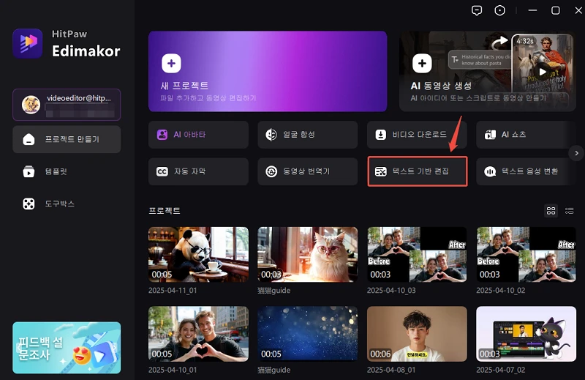Viewport: 585px width, 380px height.
Task: Launch the AI 아바타 tool
Action: click(x=198, y=135)
